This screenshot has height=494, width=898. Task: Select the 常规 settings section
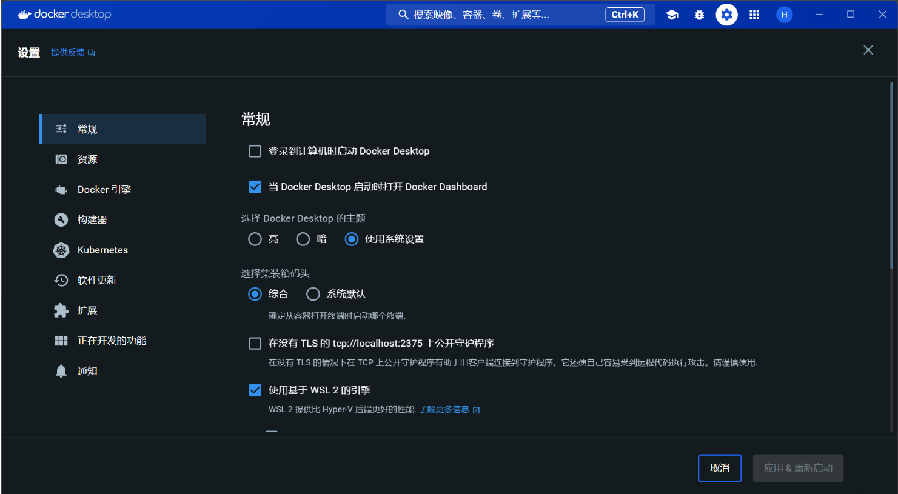point(122,129)
